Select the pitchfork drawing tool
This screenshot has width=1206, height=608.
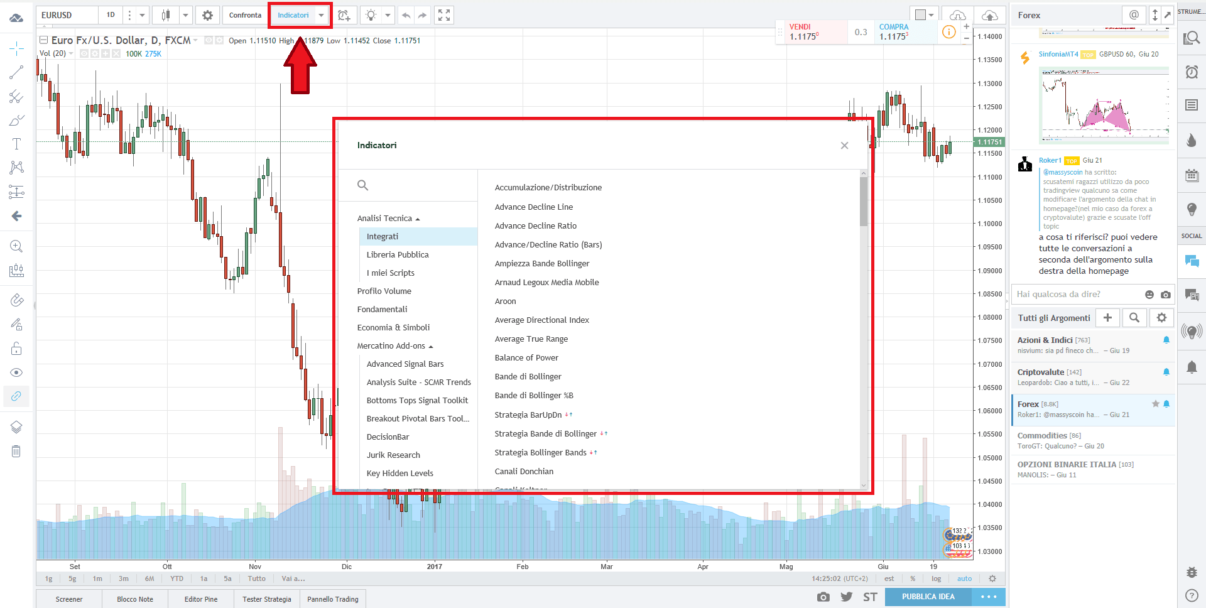[x=16, y=96]
